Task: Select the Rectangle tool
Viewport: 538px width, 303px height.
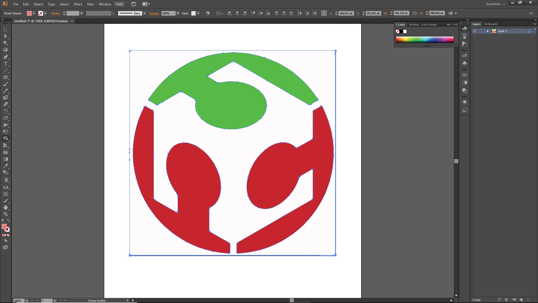Action: pos(6,77)
